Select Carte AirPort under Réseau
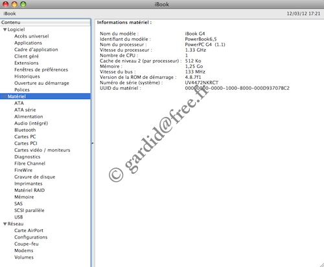This screenshot has height=267, width=324. click(x=29, y=230)
